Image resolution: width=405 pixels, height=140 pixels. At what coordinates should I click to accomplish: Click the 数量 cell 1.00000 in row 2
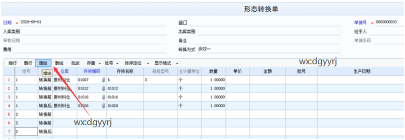(x=213, y=89)
